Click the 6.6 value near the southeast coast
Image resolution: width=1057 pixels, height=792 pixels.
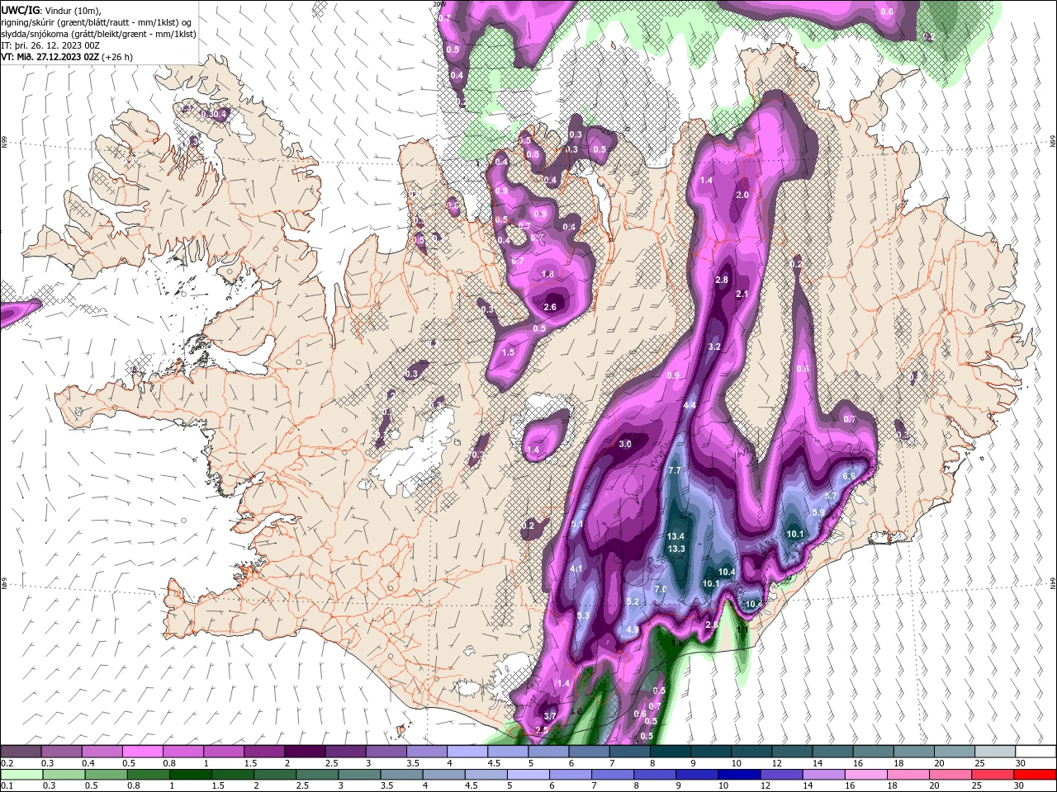coord(849,476)
